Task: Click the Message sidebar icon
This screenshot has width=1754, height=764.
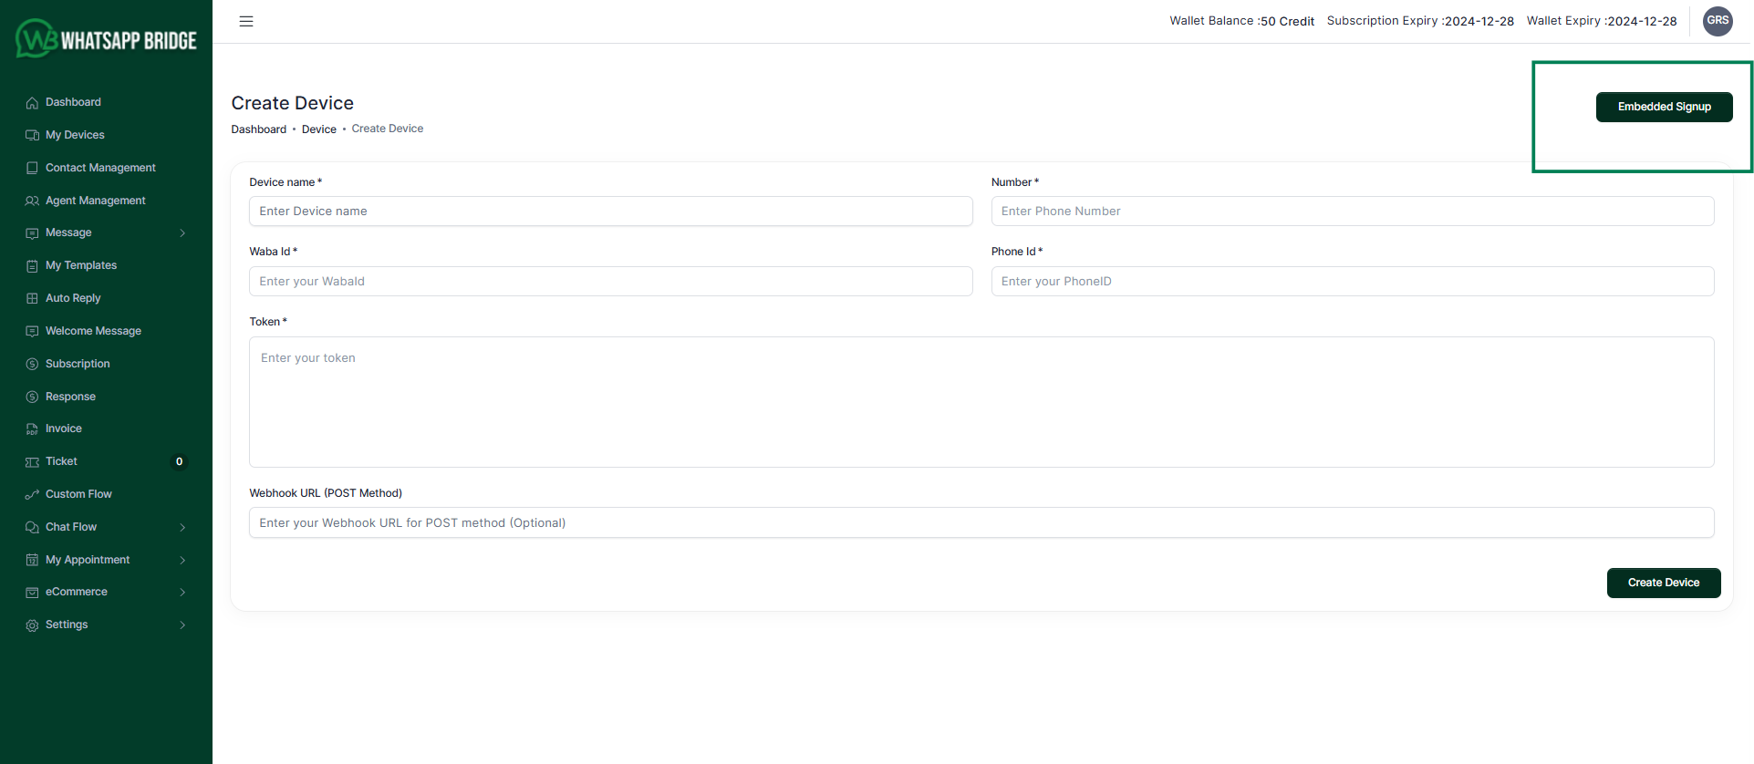Action: coord(32,233)
